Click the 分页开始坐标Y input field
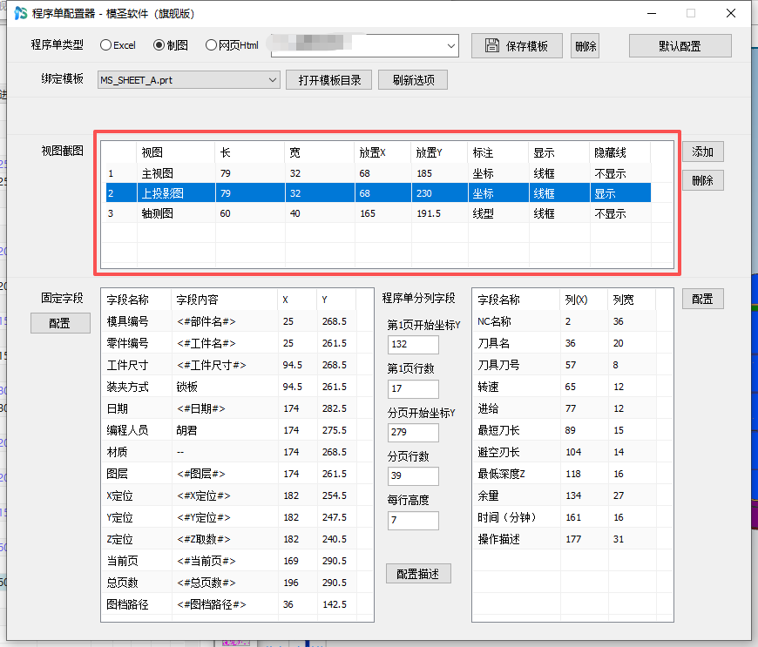758x647 pixels. tap(413, 433)
